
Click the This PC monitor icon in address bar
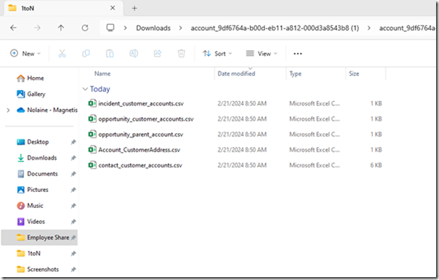tap(110, 28)
